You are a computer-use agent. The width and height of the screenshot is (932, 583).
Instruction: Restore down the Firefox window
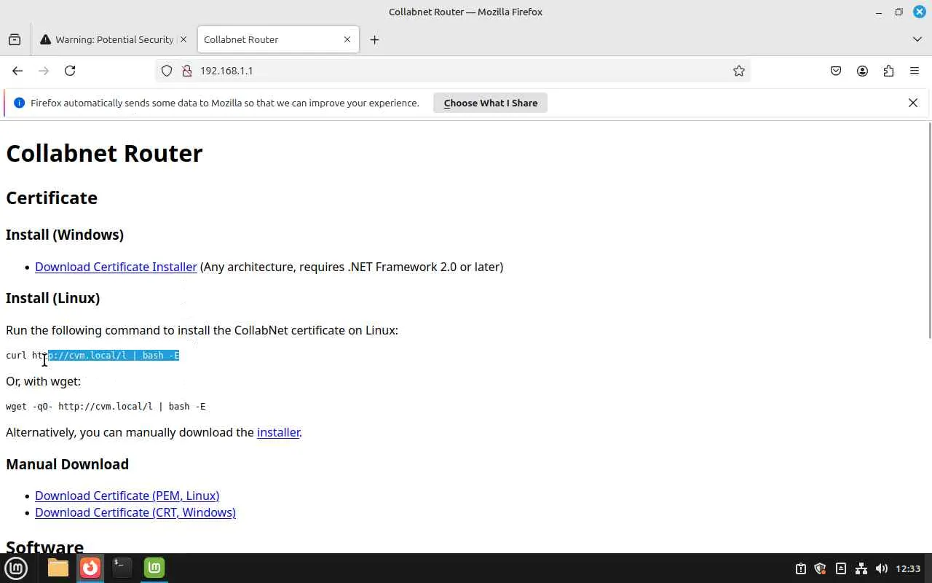tap(899, 12)
